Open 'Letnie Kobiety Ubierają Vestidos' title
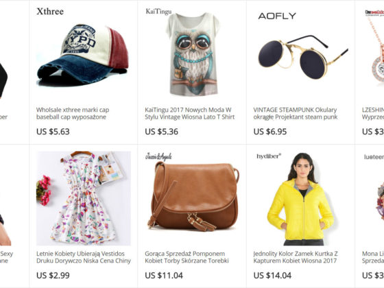The height and width of the screenshot is (288, 384). point(84,257)
